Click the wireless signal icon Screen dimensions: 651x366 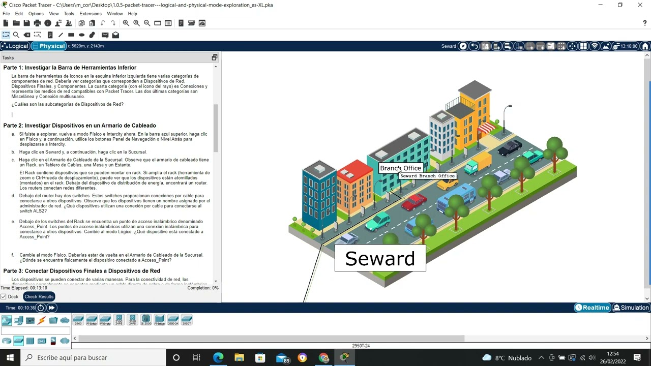pos(595,46)
